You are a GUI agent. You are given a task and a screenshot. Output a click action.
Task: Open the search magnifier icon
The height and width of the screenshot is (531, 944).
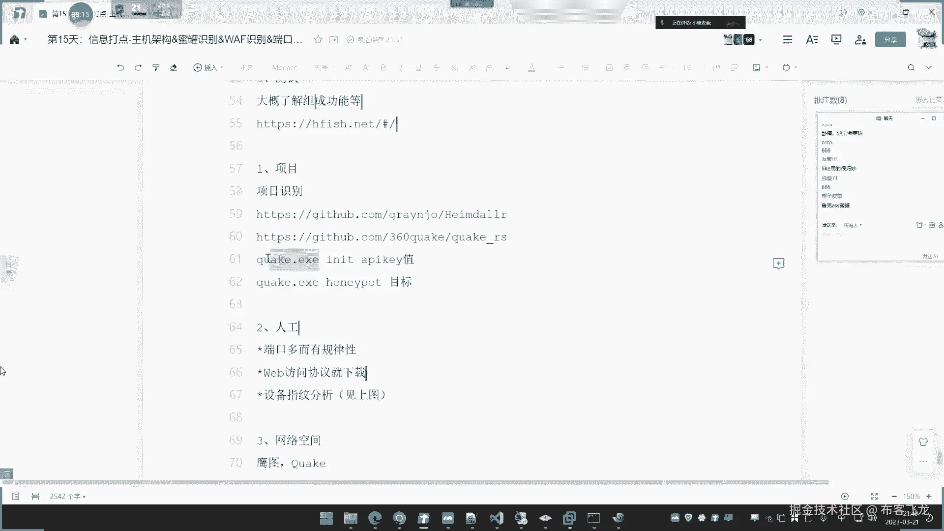click(911, 68)
